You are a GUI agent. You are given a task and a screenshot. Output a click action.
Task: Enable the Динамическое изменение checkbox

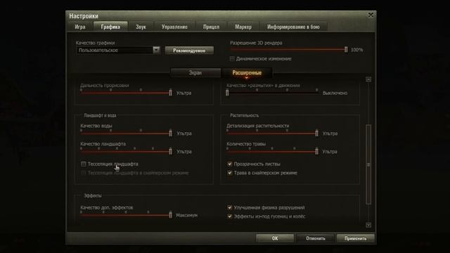click(232, 58)
